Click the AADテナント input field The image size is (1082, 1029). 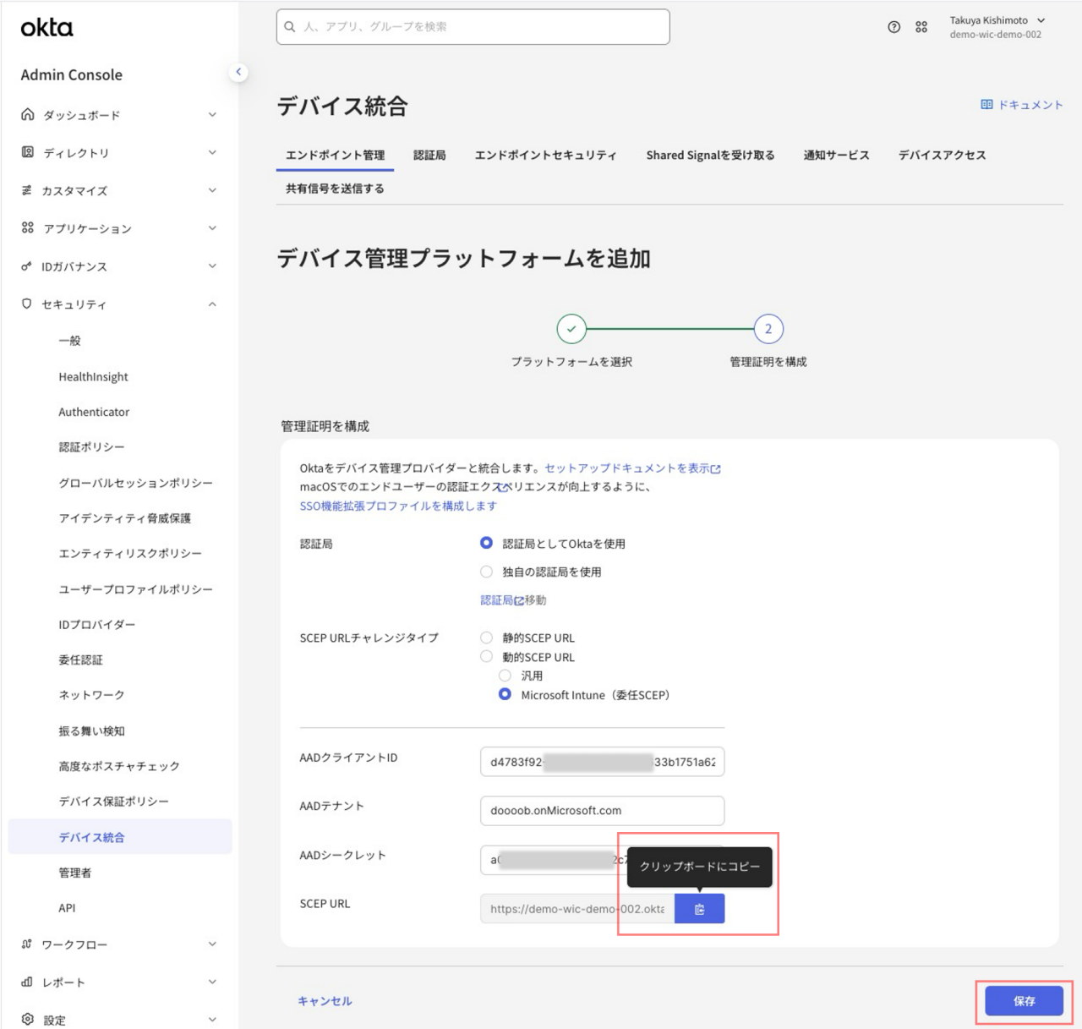pos(602,810)
